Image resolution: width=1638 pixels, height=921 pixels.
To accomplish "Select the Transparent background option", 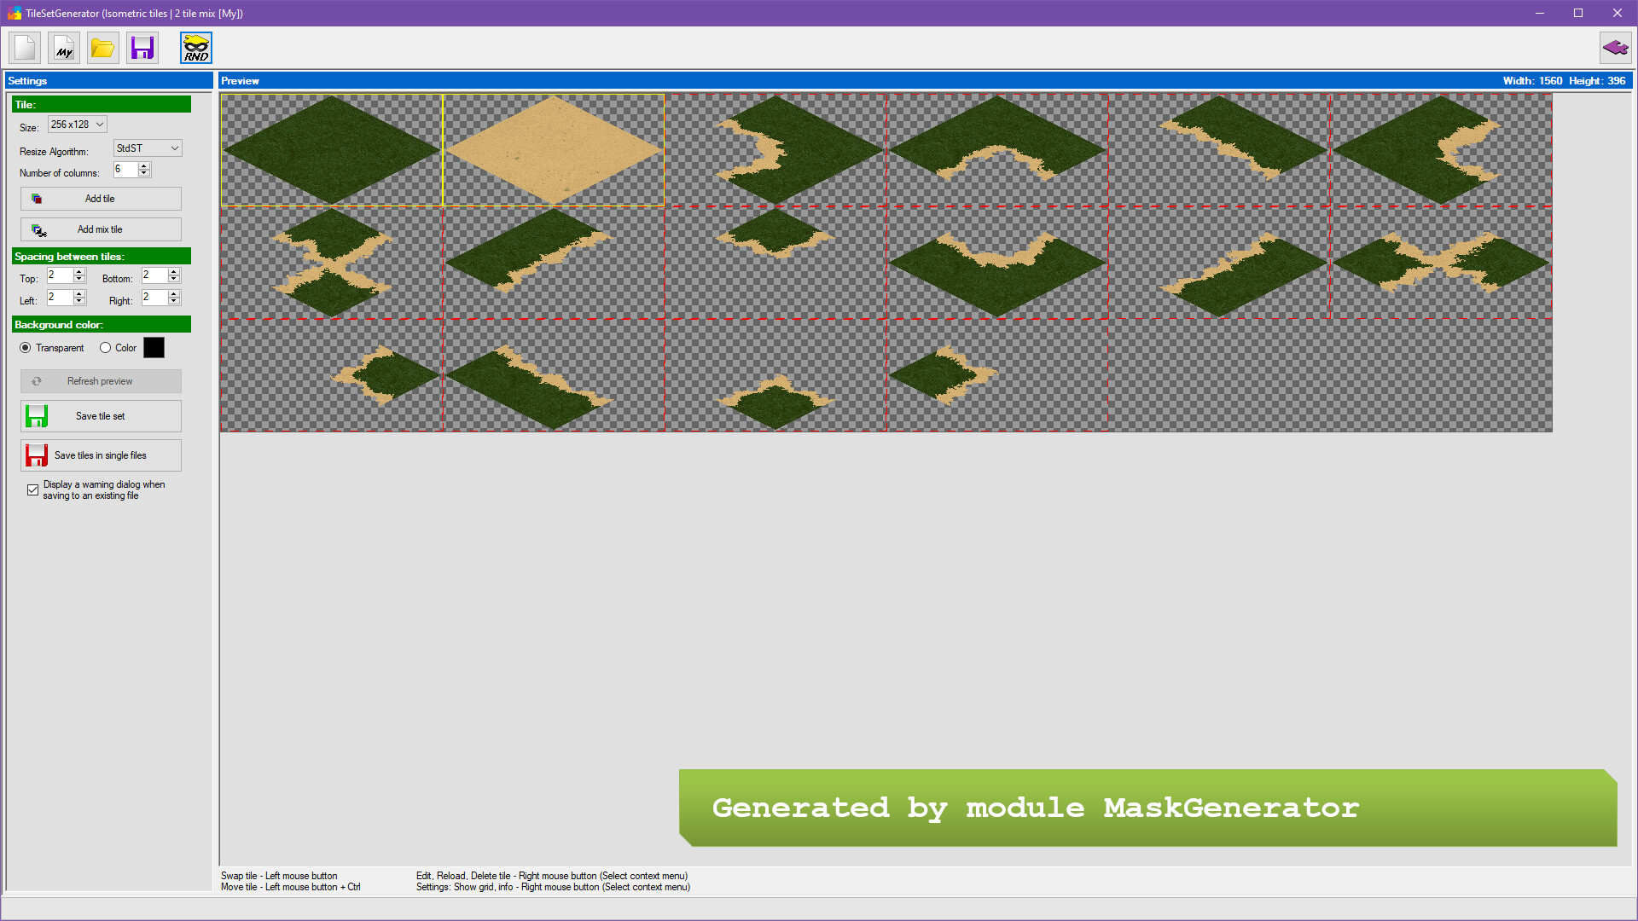I will point(26,347).
